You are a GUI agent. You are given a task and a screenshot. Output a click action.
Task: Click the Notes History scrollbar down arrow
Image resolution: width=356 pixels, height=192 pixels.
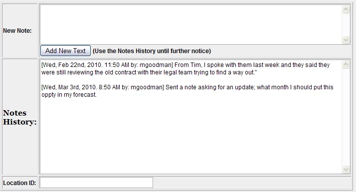click(346, 169)
